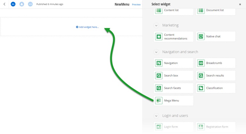This screenshot has width=246, height=134.
Task: Choose the Navigation widget
Action: pos(173,63)
